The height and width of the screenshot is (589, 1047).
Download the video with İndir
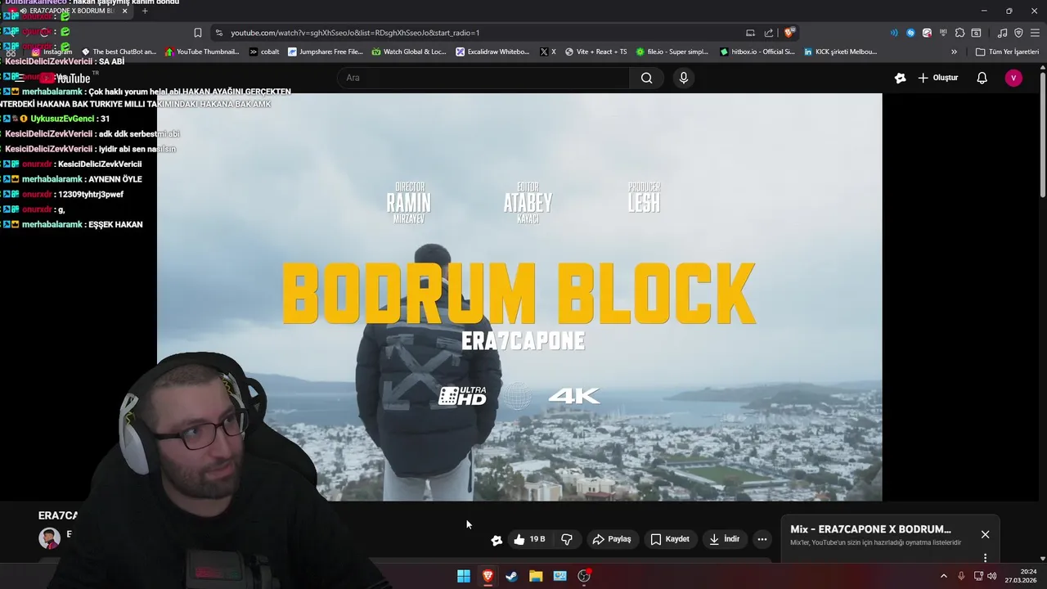tap(724, 539)
